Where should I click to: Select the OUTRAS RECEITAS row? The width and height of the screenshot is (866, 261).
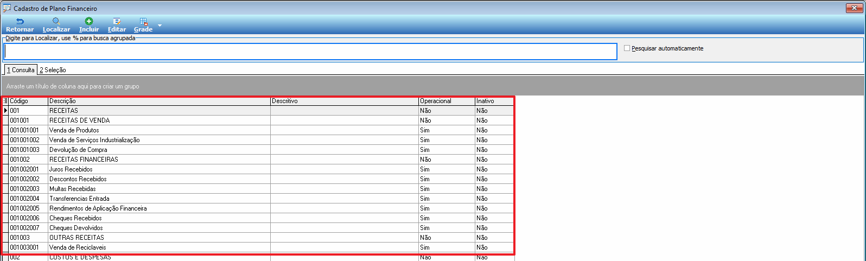click(258, 238)
